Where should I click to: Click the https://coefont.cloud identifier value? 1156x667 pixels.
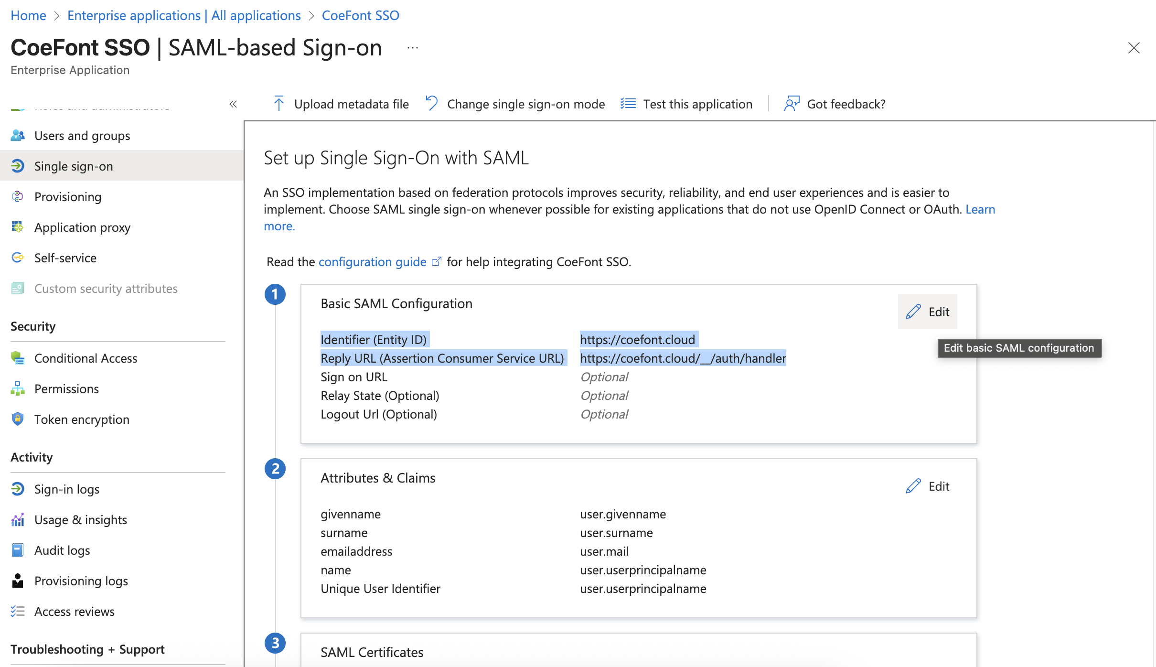638,340
